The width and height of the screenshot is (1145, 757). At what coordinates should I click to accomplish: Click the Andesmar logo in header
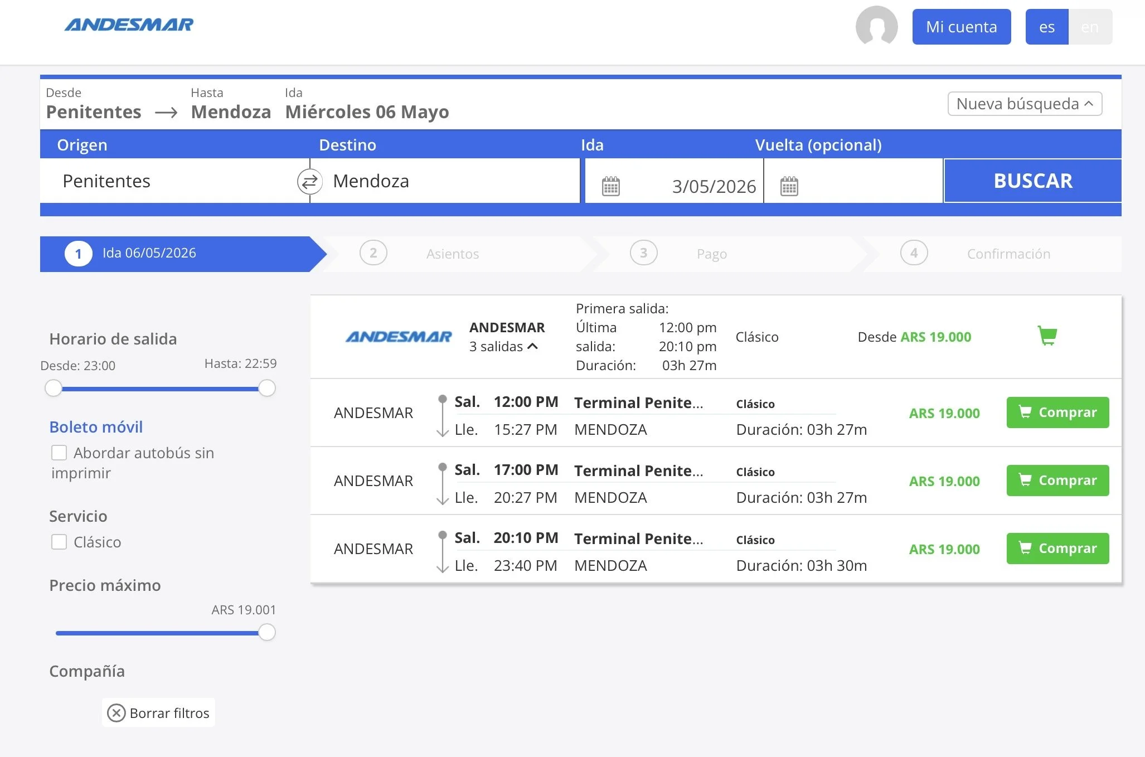click(x=129, y=25)
